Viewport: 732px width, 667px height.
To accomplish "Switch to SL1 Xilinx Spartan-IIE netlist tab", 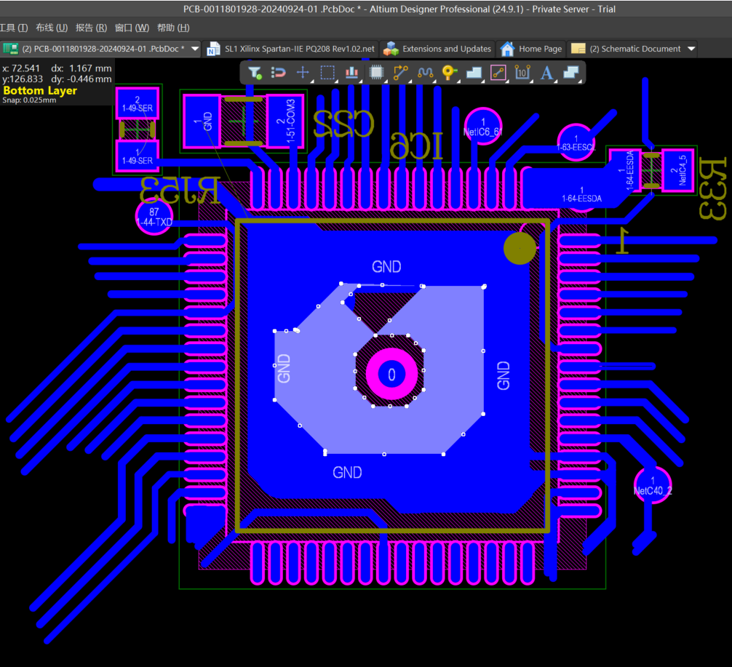I will click(291, 49).
